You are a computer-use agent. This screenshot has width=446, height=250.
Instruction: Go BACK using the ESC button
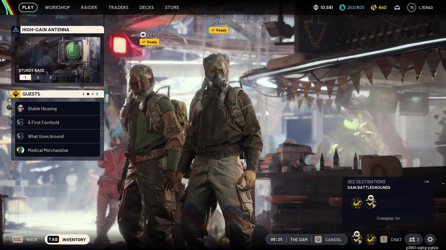pyautogui.click(x=25, y=240)
